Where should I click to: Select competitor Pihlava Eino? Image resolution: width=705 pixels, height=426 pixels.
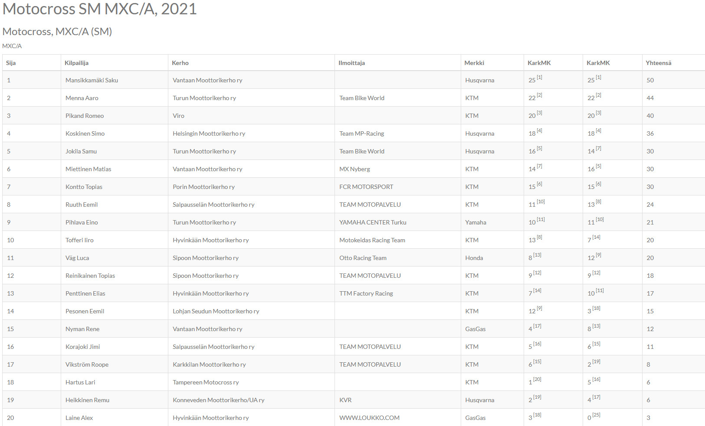pos(82,222)
